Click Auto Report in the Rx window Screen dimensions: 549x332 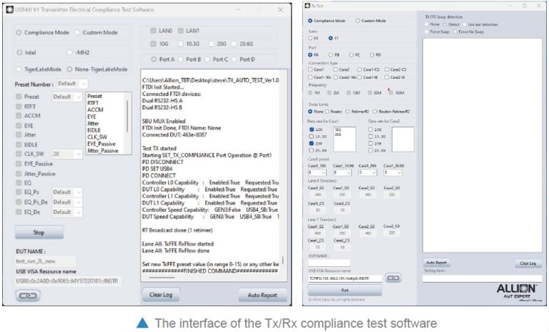[437, 263]
